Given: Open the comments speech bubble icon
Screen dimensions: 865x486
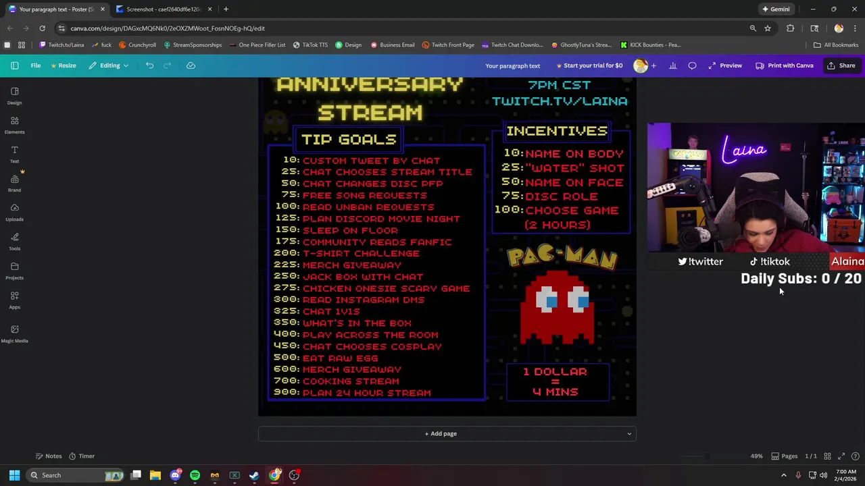Looking at the screenshot, I should pos(692,65).
